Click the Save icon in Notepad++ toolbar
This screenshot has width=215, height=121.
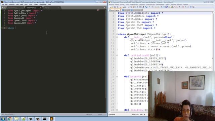[115, 7]
